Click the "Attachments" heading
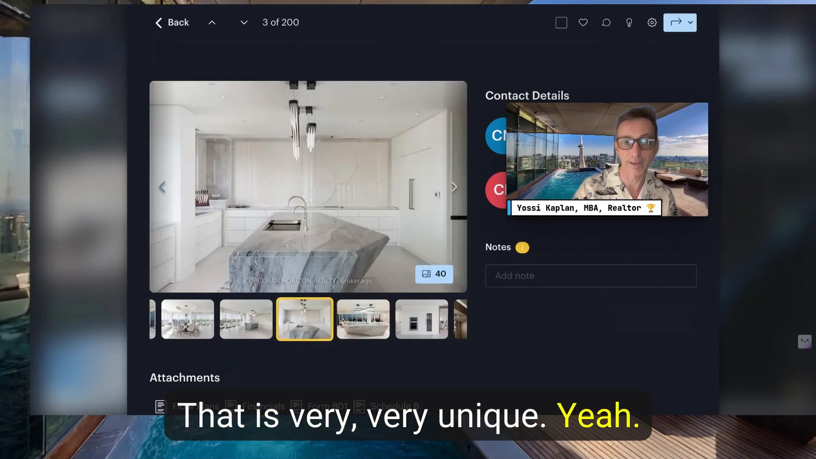Image resolution: width=816 pixels, height=459 pixels. (x=184, y=378)
